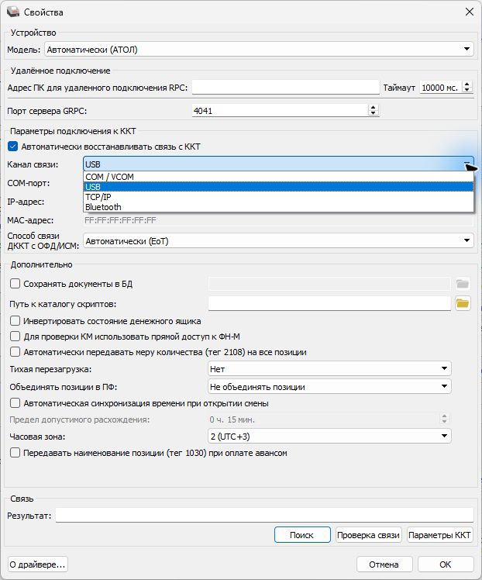
Task: Toggle invert cash drawer state checkbox
Action: coord(15,321)
